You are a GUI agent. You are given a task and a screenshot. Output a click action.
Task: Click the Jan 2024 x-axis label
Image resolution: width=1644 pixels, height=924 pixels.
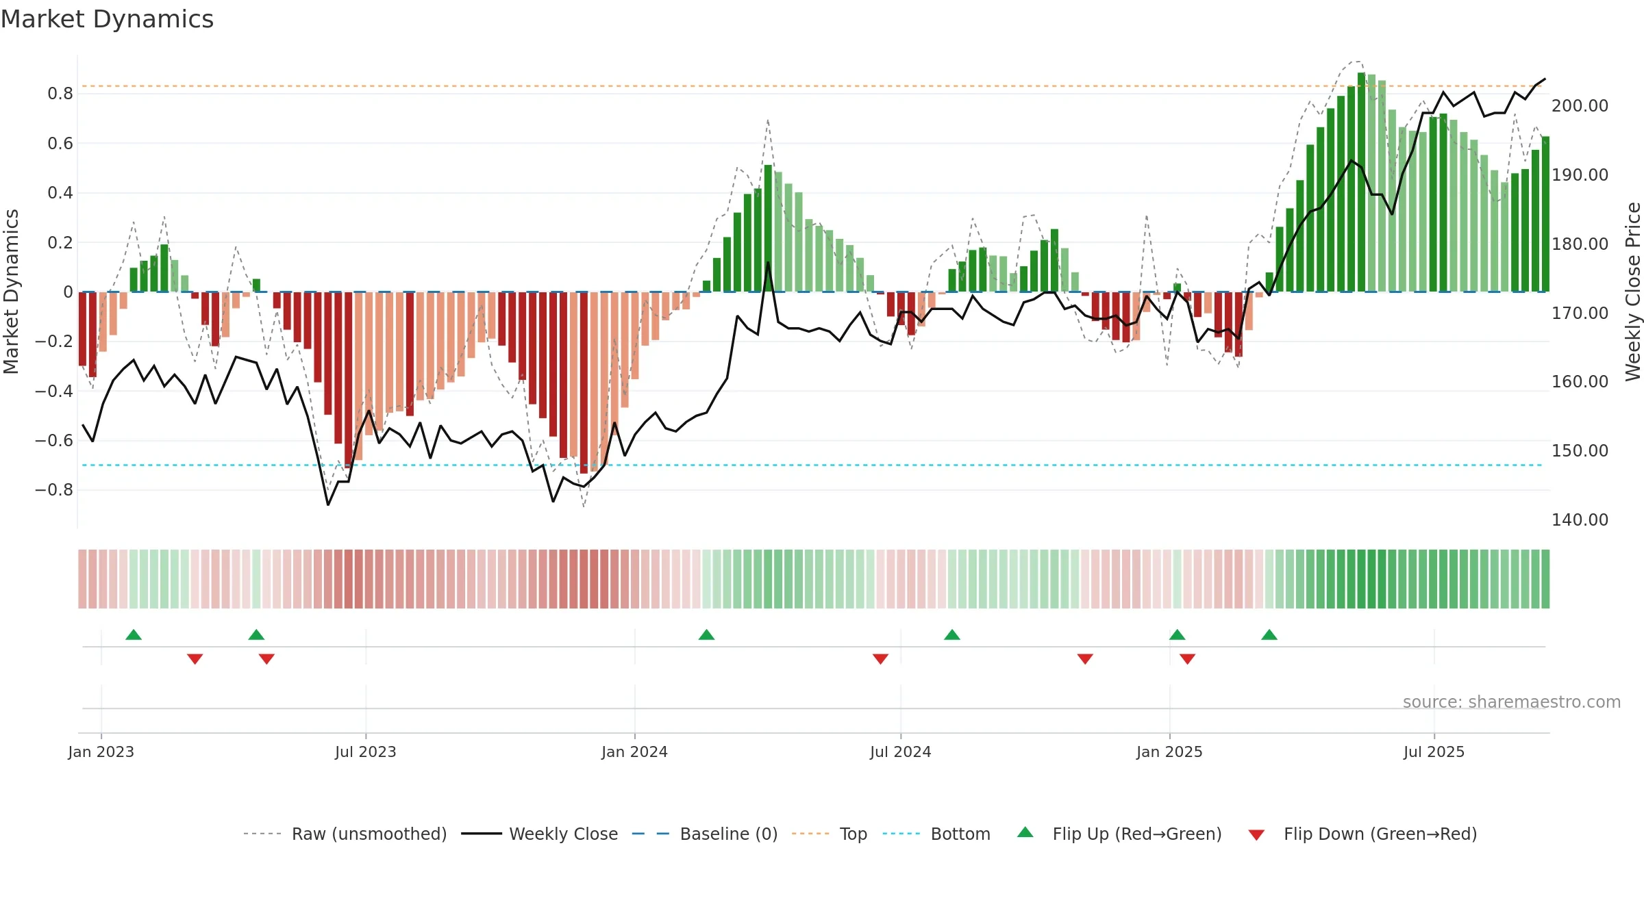pyautogui.click(x=634, y=752)
